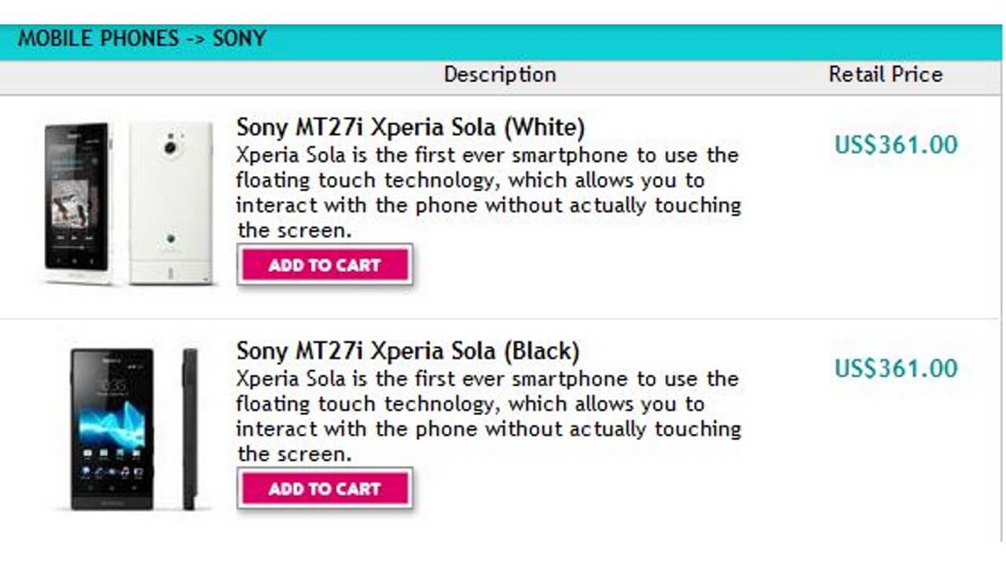Click the black phone's description text
The width and height of the screenshot is (1006, 566).
(486, 416)
